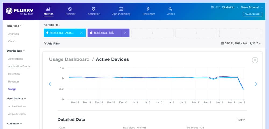The width and height of the screenshot is (269, 129).
Task: Click the Add Filter funnel icon
Action: click(x=45, y=44)
